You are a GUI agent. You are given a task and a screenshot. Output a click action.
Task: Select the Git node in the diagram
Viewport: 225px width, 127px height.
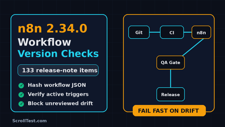[139, 32]
